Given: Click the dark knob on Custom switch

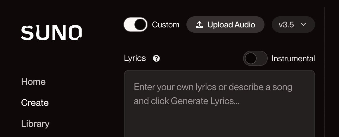Looking at the screenshot, I should point(140,24).
